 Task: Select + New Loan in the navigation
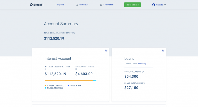tap(108, 5)
